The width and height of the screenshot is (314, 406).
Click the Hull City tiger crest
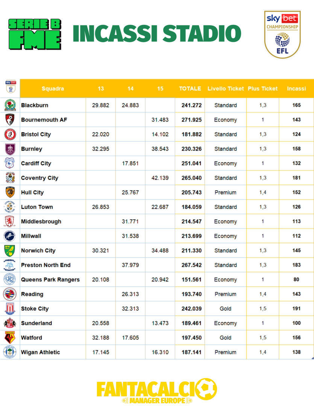[x=10, y=192]
